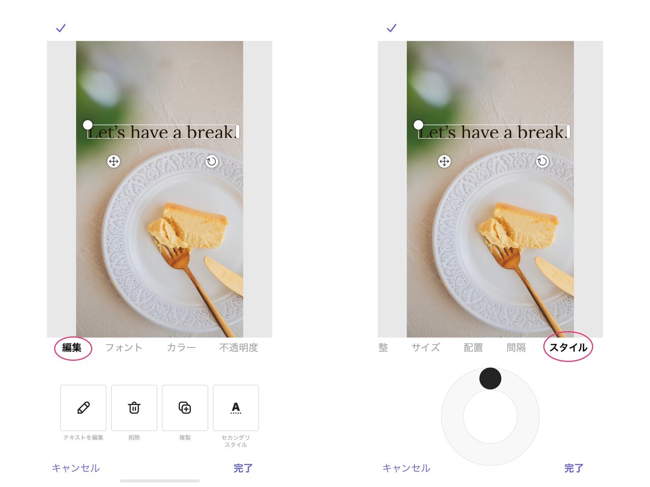Select the スタイル tab
Image resolution: width=650 pixels, height=487 pixels.
[568, 347]
